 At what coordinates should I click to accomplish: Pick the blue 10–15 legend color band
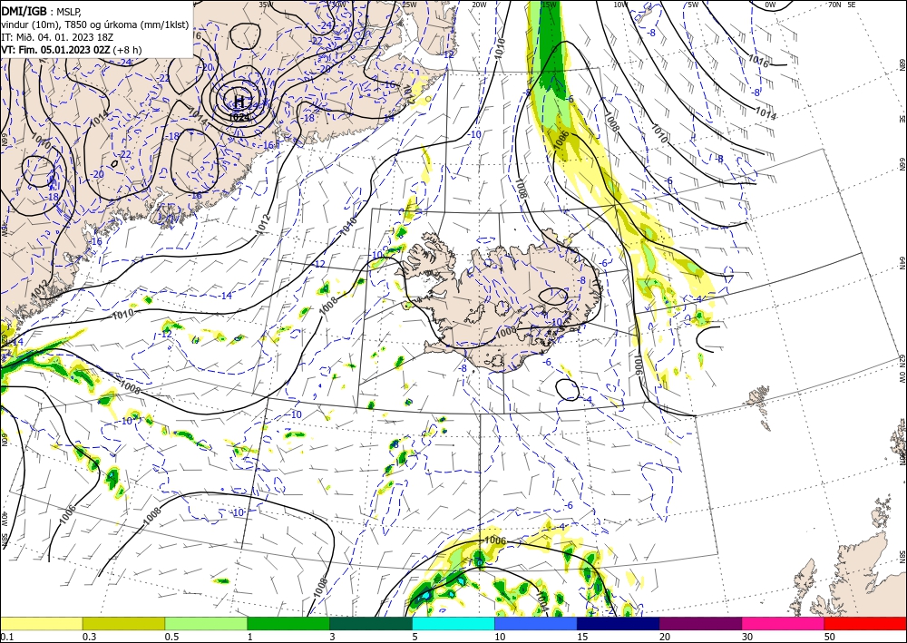(536, 623)
